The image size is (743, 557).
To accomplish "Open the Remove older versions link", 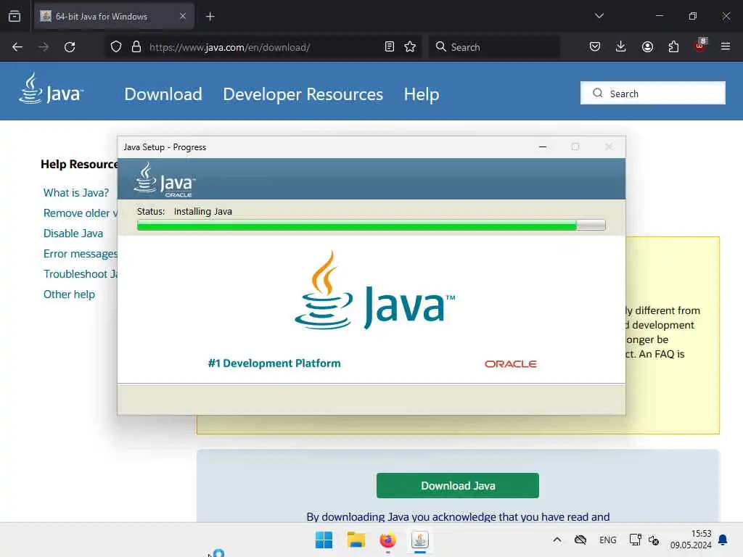I will tap(80, 213).
